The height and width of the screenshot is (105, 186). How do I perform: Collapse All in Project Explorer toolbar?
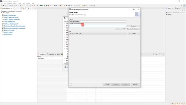(x=21, y=8)
